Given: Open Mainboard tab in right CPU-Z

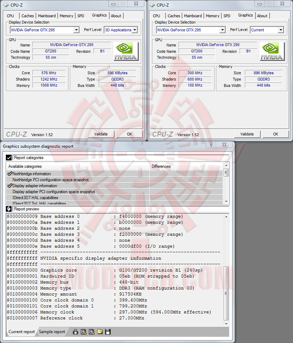Looking at the screenshot, I should tap(193, 16).
